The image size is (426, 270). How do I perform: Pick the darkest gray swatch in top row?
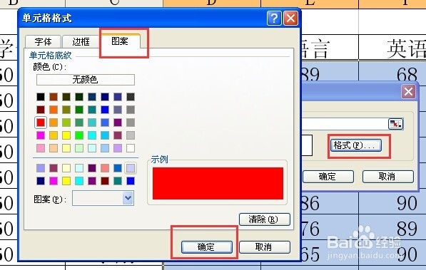click(131, 97)
